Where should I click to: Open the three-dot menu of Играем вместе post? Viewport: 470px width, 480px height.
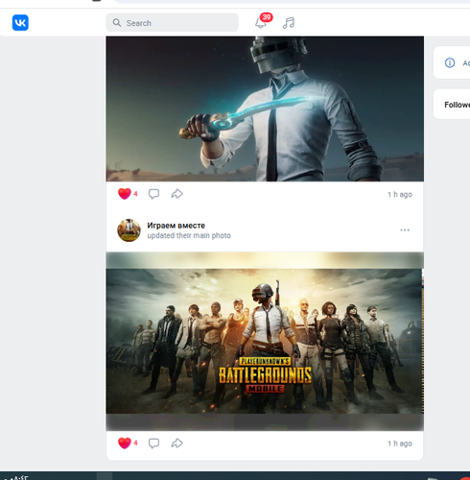405,230
